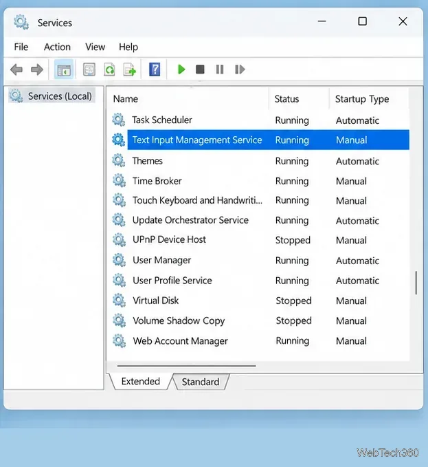428x467 pixels.
Task: Click the Refresh toolbar icon
Action: (109, 69)
